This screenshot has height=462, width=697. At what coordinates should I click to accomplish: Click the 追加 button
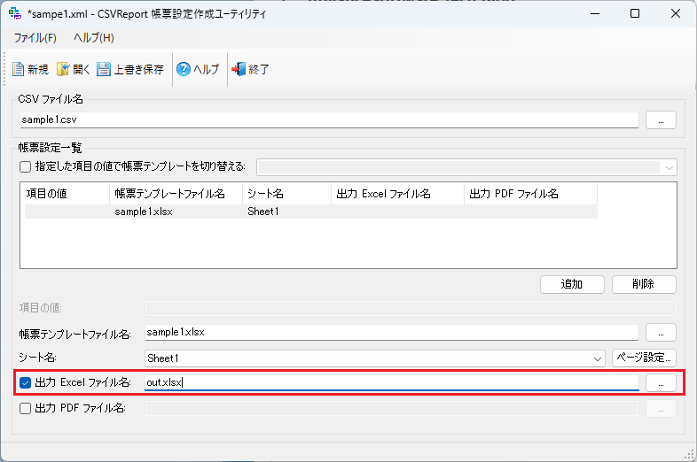[572, 284]
